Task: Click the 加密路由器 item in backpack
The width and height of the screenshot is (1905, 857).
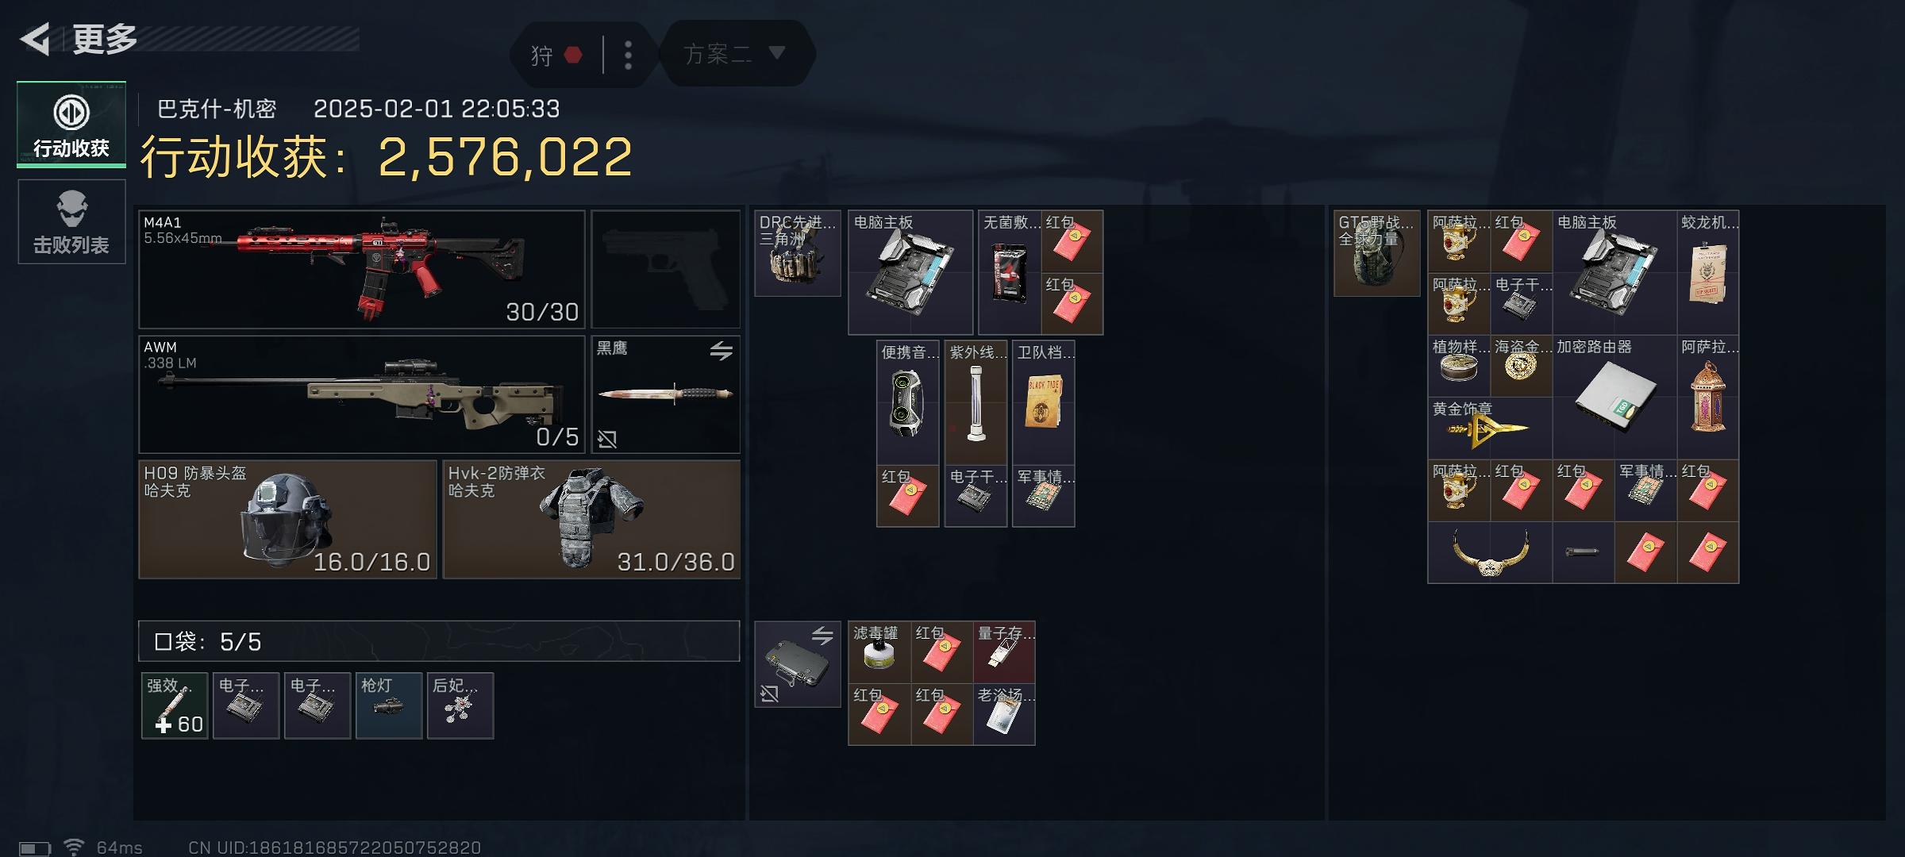Action: 1614,397
